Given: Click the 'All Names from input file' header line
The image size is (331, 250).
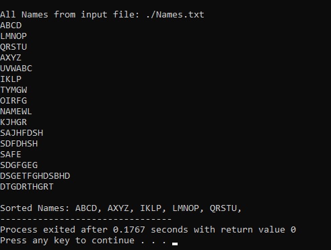Looking at the screenshot, I should pyautogui.click(x=102, y=15).
